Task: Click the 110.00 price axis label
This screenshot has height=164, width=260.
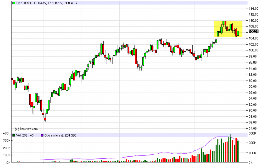Action: click(253, 20)
